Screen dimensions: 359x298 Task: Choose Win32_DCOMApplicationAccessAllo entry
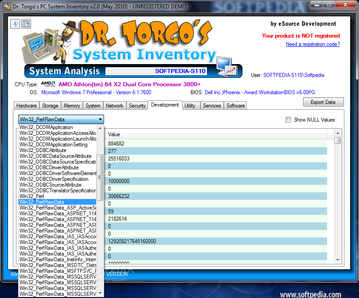point(58,133)
